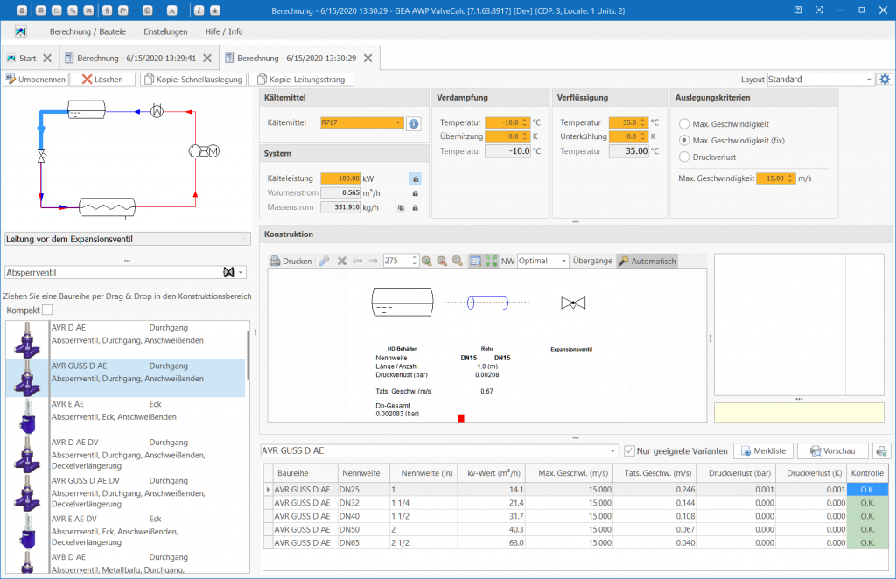896x579 pixels.
Task: Open the 'Berechnung / Bauteile' menu
Action: (x=87, y=31)
